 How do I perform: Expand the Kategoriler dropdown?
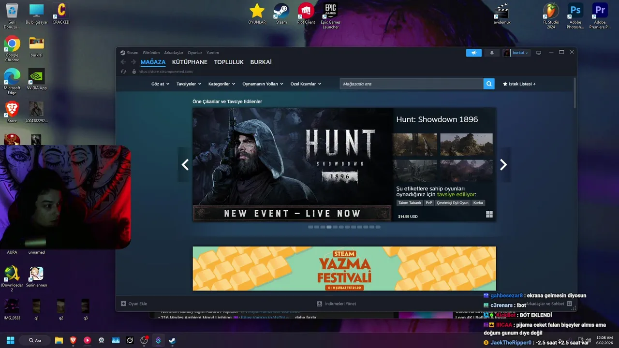click(221, 84)
